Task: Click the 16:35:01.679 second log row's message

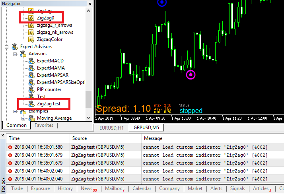Action: [205, 163]
